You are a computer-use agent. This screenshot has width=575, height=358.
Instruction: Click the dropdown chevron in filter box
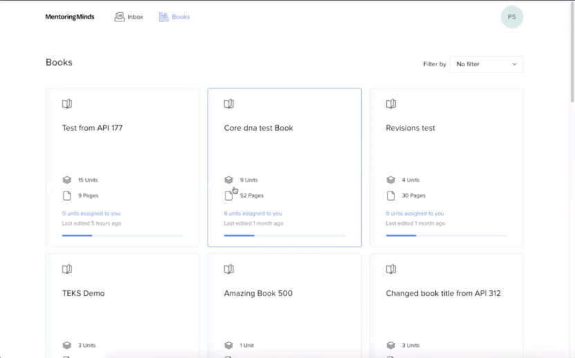pos(515,64)
